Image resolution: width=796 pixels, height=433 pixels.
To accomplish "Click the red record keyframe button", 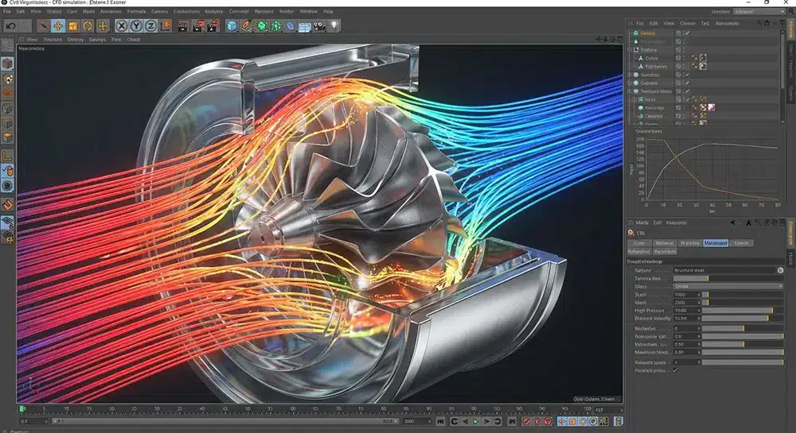I will tap(526, 421).
